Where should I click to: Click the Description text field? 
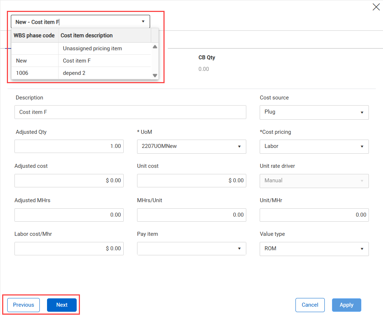[x=130, y=112]
